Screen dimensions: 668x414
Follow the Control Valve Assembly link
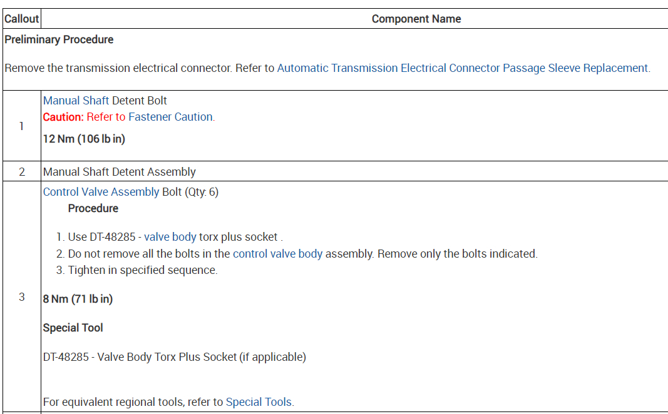pos(101,192)
